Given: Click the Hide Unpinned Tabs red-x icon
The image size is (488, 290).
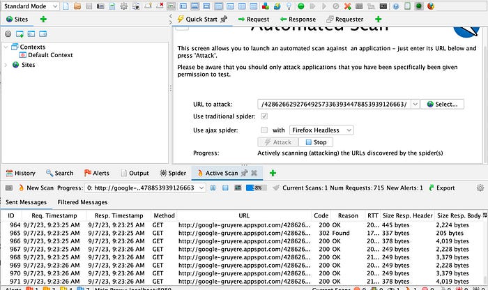Looking at the screenshot, I should coord(160,6).
